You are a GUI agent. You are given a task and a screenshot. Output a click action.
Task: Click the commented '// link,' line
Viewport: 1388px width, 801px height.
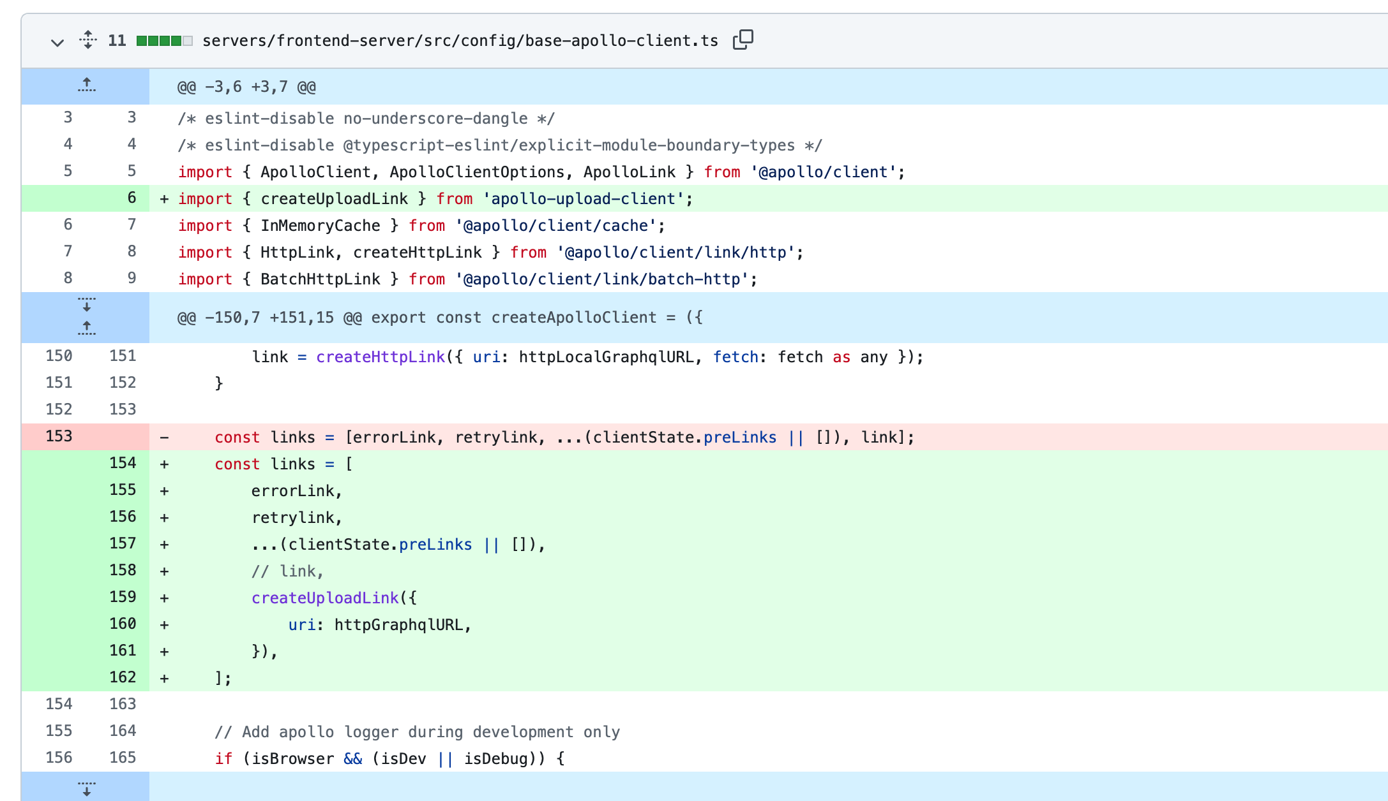[x=287, y=571]
